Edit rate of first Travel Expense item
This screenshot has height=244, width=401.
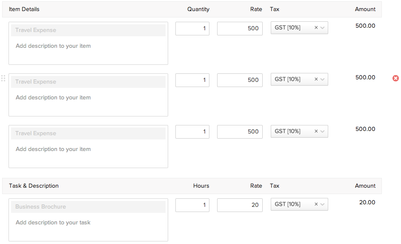pyautogui.click(x=240, y=29)
